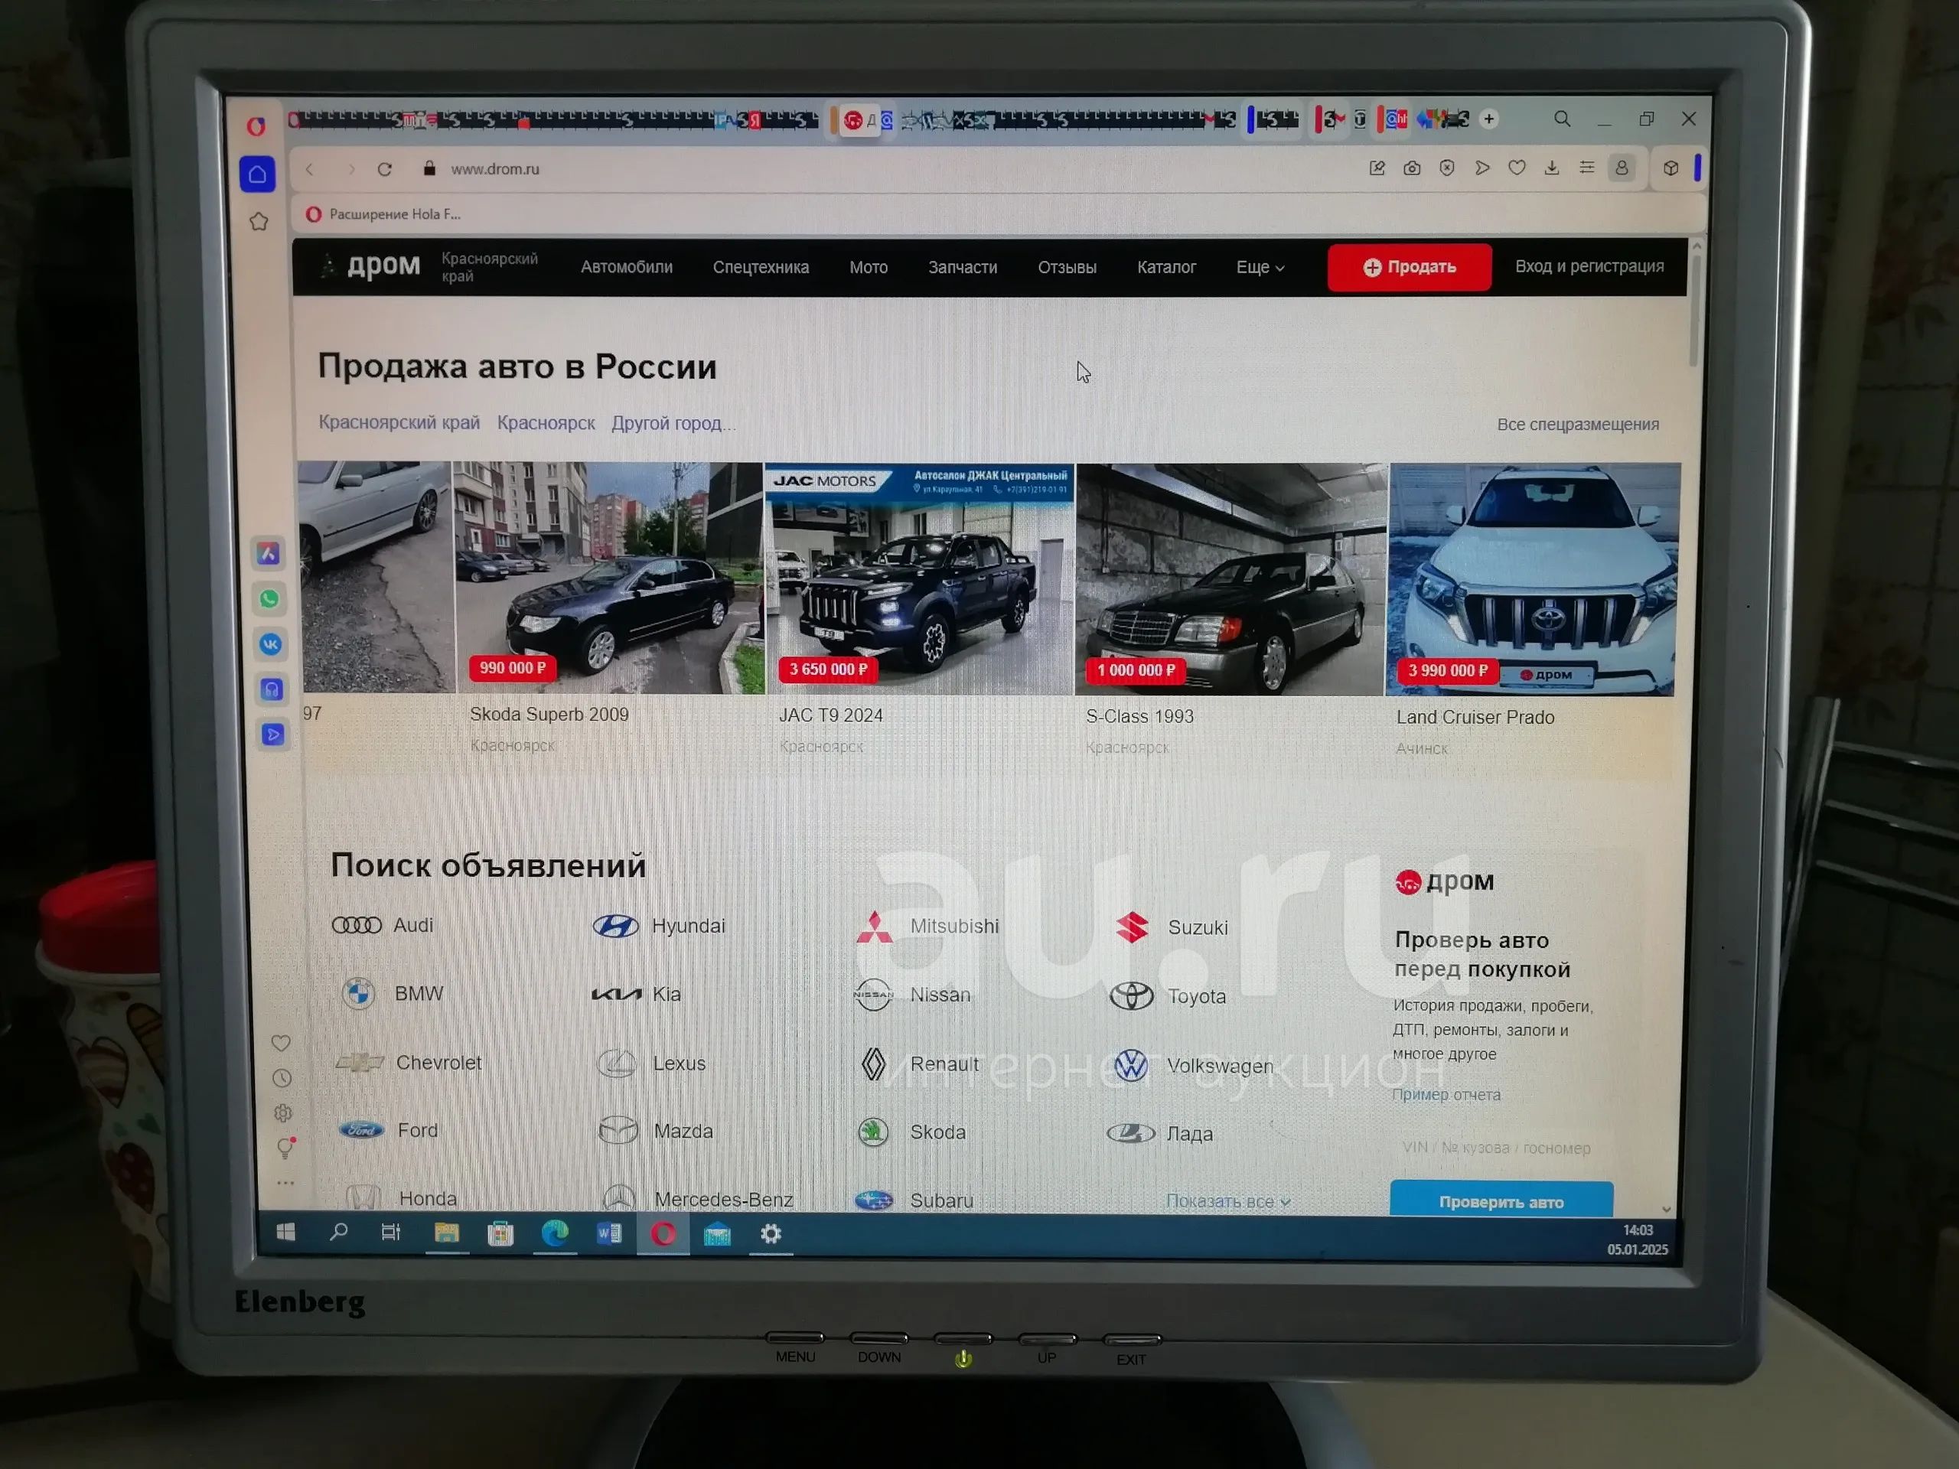
Task: Open the Opera menu logo icon
Action: 256,125
